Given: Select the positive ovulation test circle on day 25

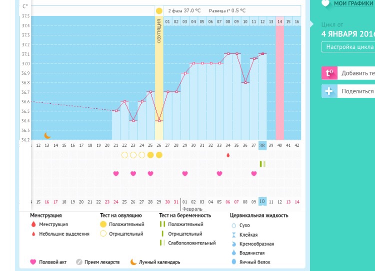Looking at the screenshot, I should pyautogui.click(x=150, y=155).
